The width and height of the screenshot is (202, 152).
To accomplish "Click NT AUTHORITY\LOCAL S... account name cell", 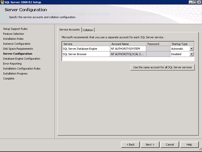I will (128, 54).
